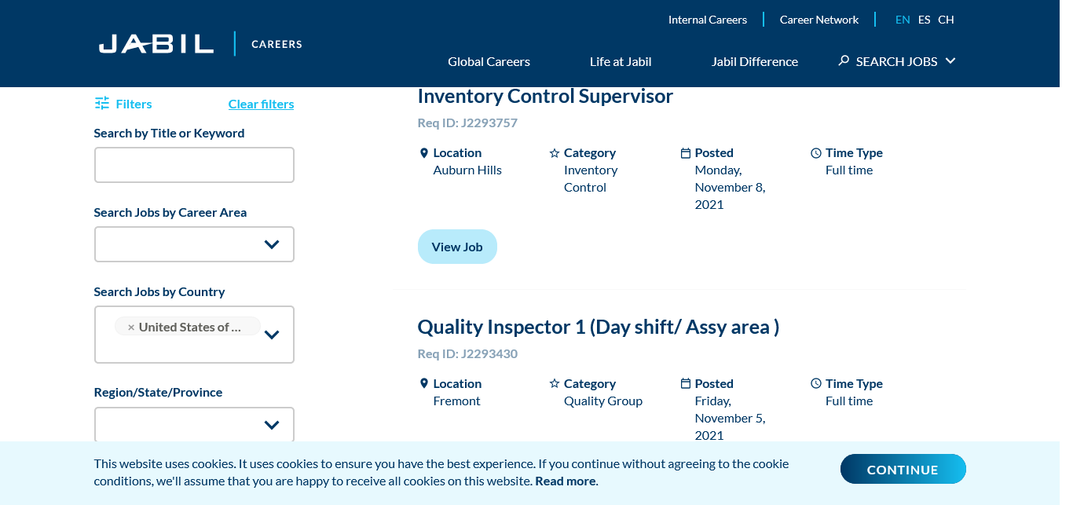
Task: Expand the Search Jobs by Career Area dropdown
Action: tap(272, 244)
